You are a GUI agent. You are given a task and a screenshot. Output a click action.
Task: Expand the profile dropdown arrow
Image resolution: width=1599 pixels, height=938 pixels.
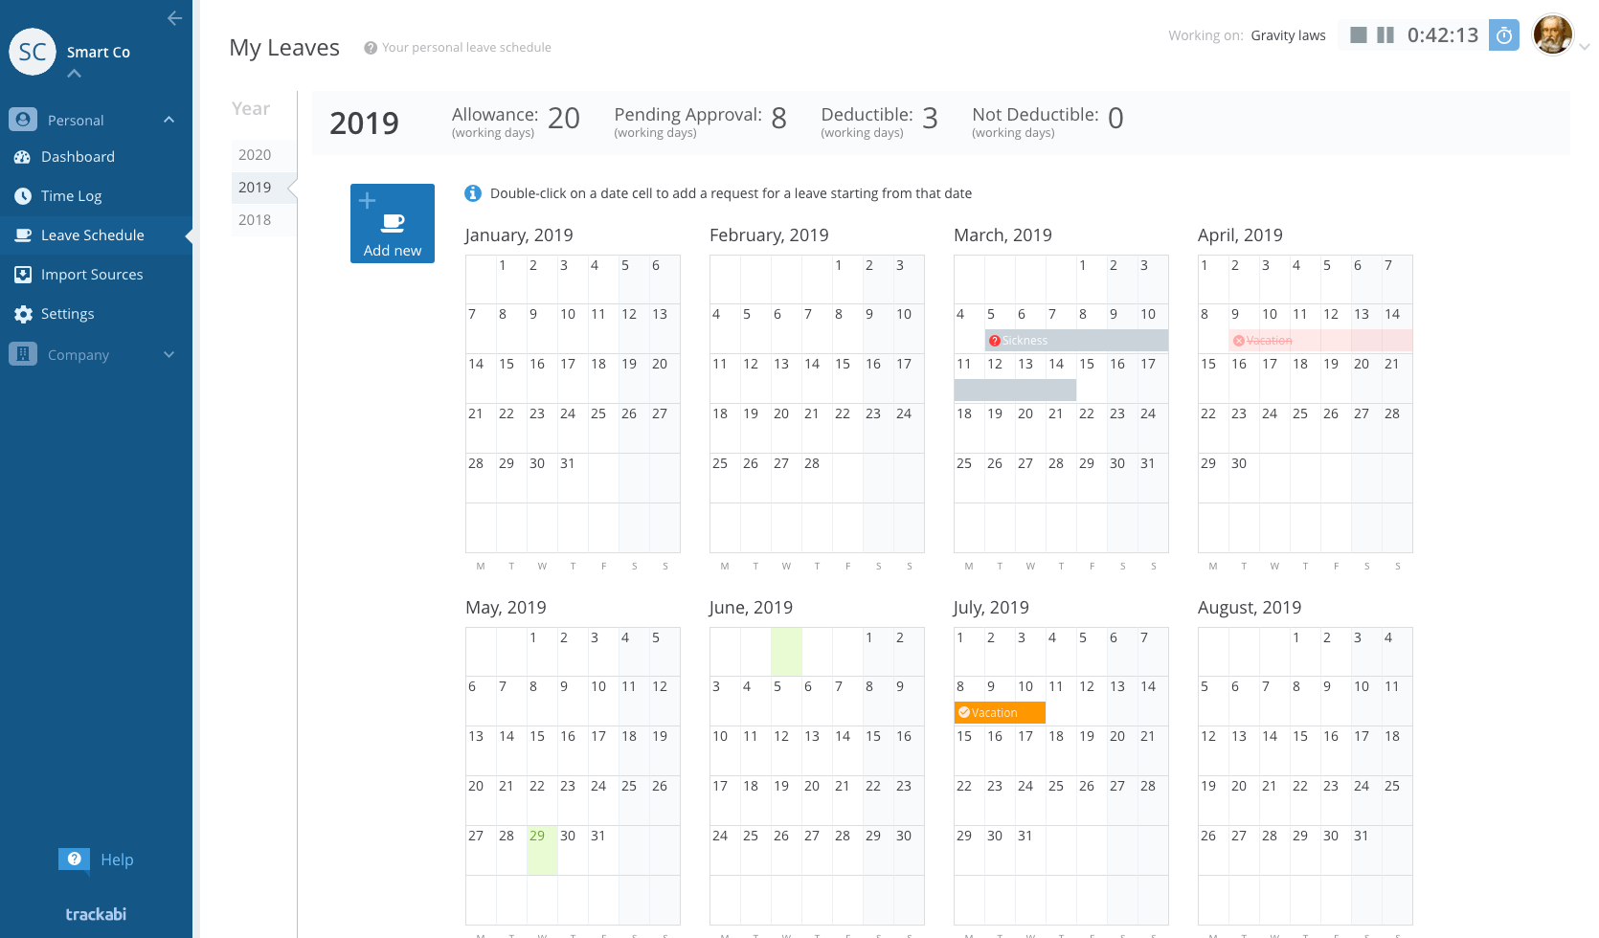tap(1585, 46)
